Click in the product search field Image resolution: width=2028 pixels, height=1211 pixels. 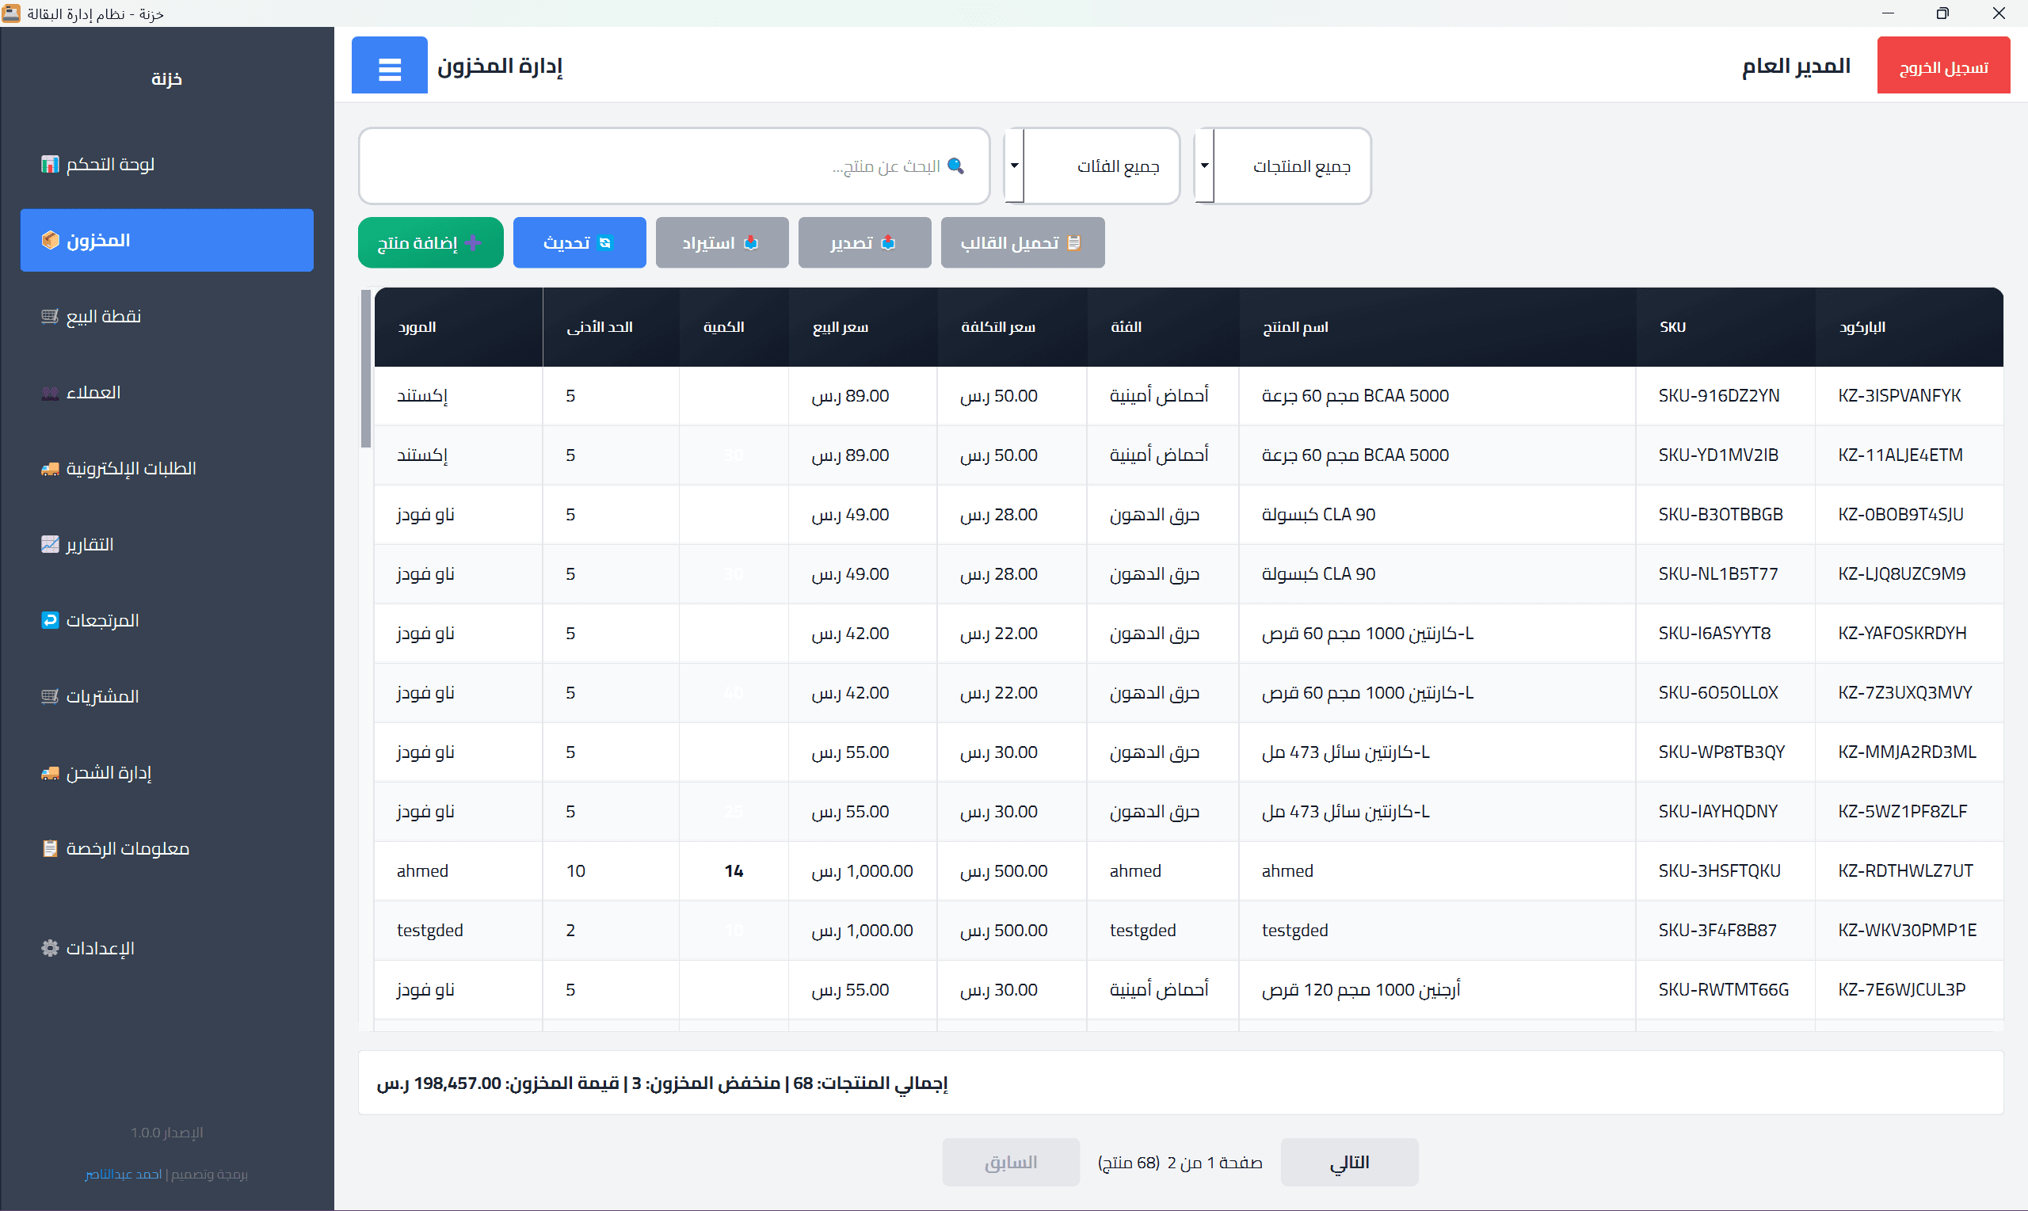pyautogui.click(x=673, y=166)
